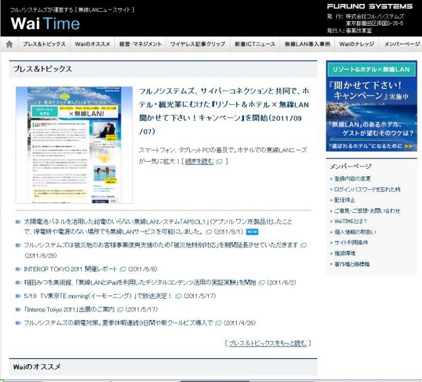Open 著作権と商標権 sidebar link

click(x=351, y=264)
